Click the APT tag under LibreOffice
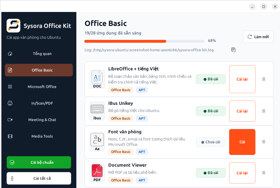Viewport: 280px width, 188px height. (142, 90)
